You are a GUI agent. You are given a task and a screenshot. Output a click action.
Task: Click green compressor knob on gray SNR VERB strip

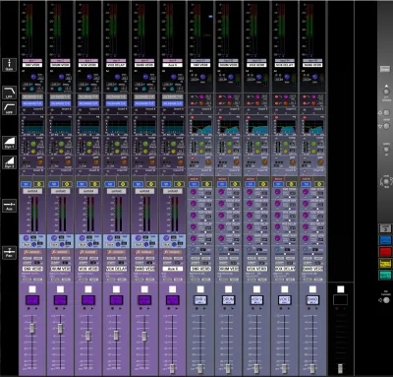tap(201, 145)
